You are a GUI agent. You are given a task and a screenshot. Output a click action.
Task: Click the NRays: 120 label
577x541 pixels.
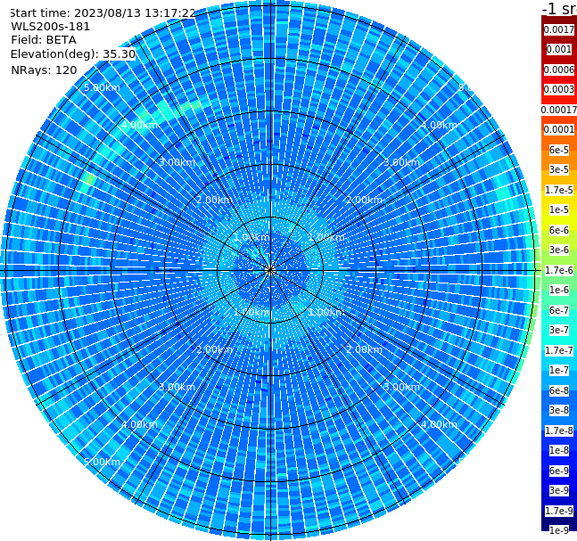[44, 70]
